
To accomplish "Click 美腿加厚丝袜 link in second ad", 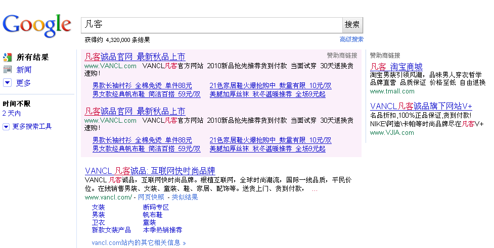I will [x=267, y=148].
